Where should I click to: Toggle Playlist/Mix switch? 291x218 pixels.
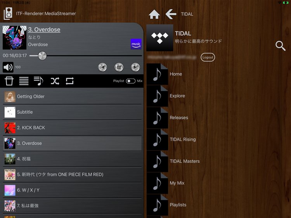(131, 81)
